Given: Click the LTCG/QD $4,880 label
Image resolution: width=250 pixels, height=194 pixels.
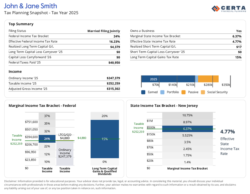Looking at the screenshot, I should pyautogui.click(x=65, y=136).
